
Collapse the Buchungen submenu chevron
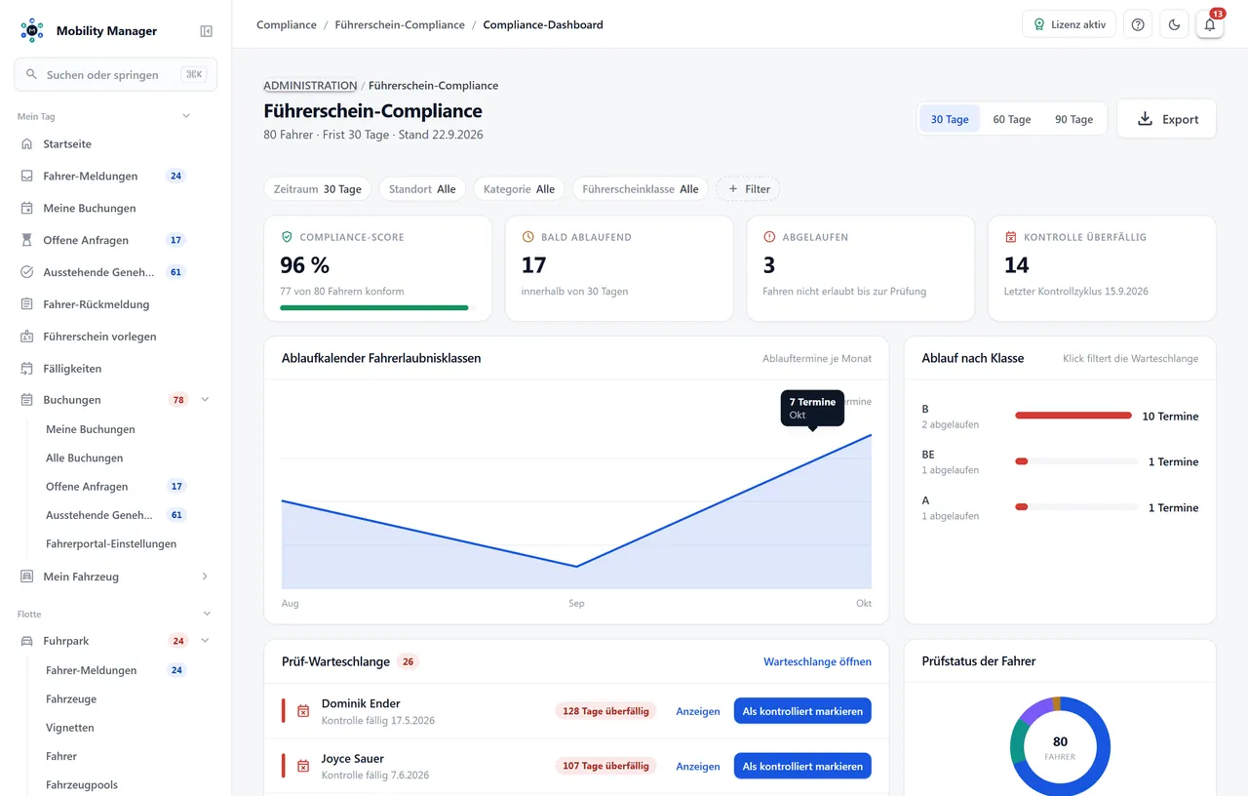click(x=205, y=400)
